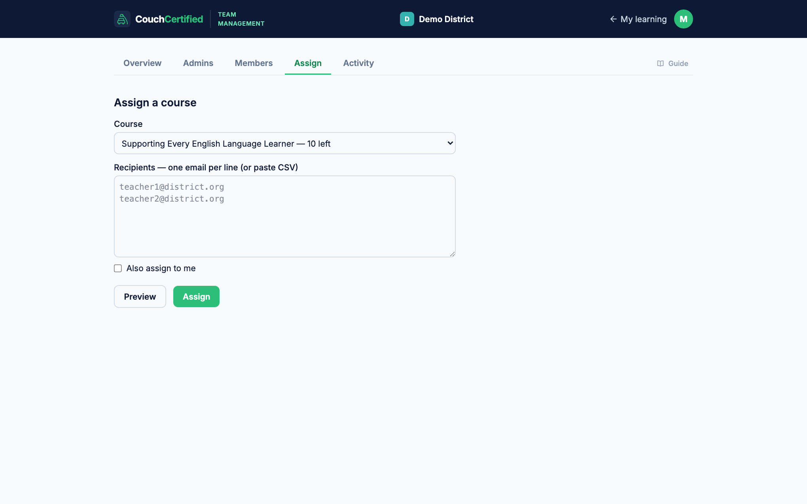Click the Demo District 'D' badge icon

tap(407, 19)
